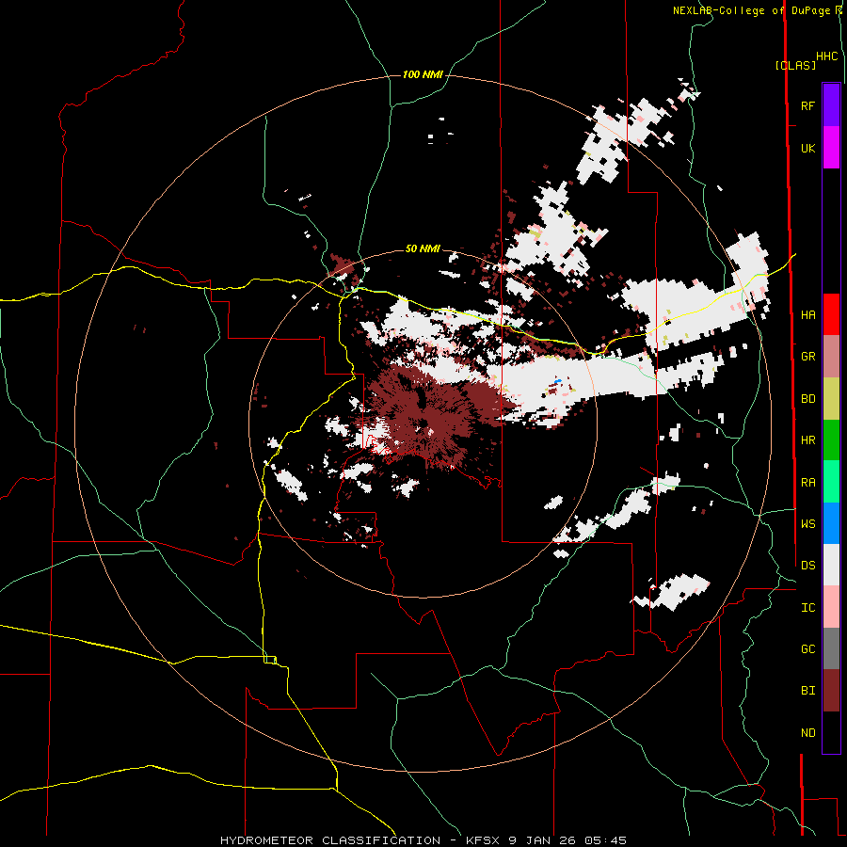The width and height of the screenshot is (847, 847).
Task: Click the WS legend label
Action: tap(808, 523)
